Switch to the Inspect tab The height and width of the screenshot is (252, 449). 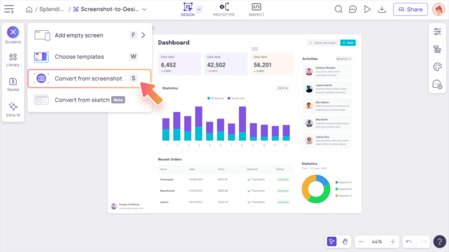[256, 10]
